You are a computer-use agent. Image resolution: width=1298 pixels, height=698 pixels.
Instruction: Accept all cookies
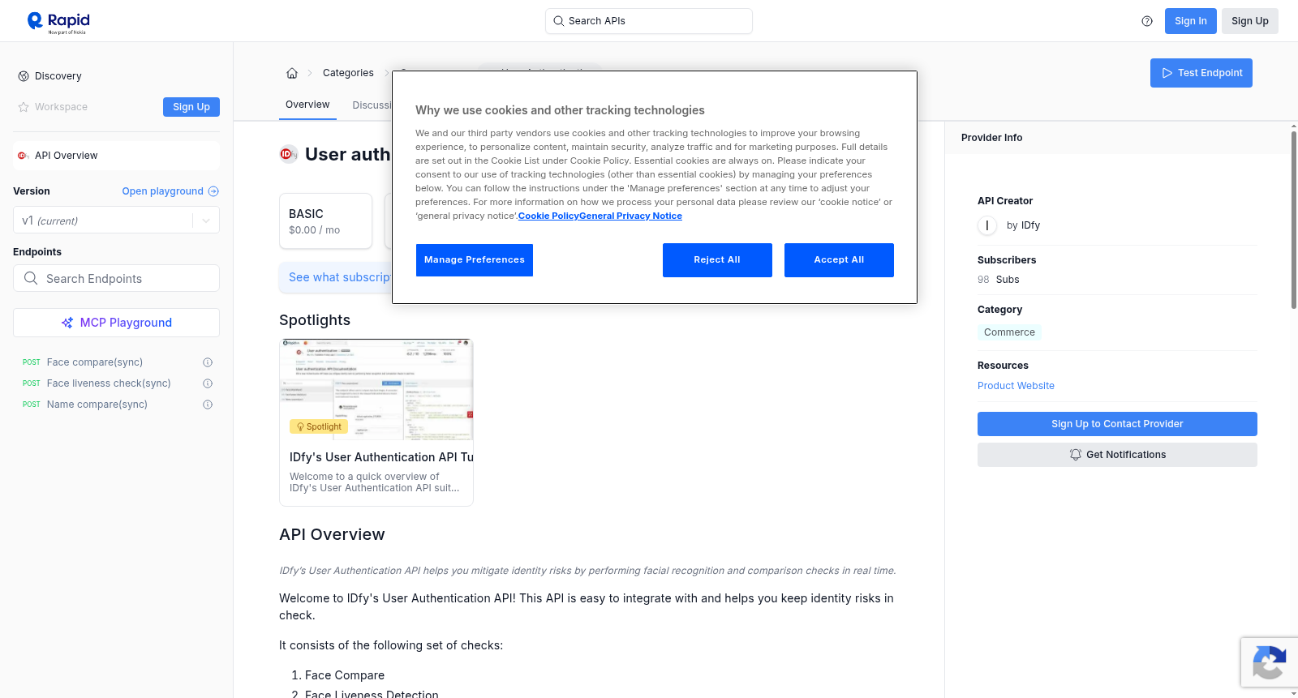[839, 260]
